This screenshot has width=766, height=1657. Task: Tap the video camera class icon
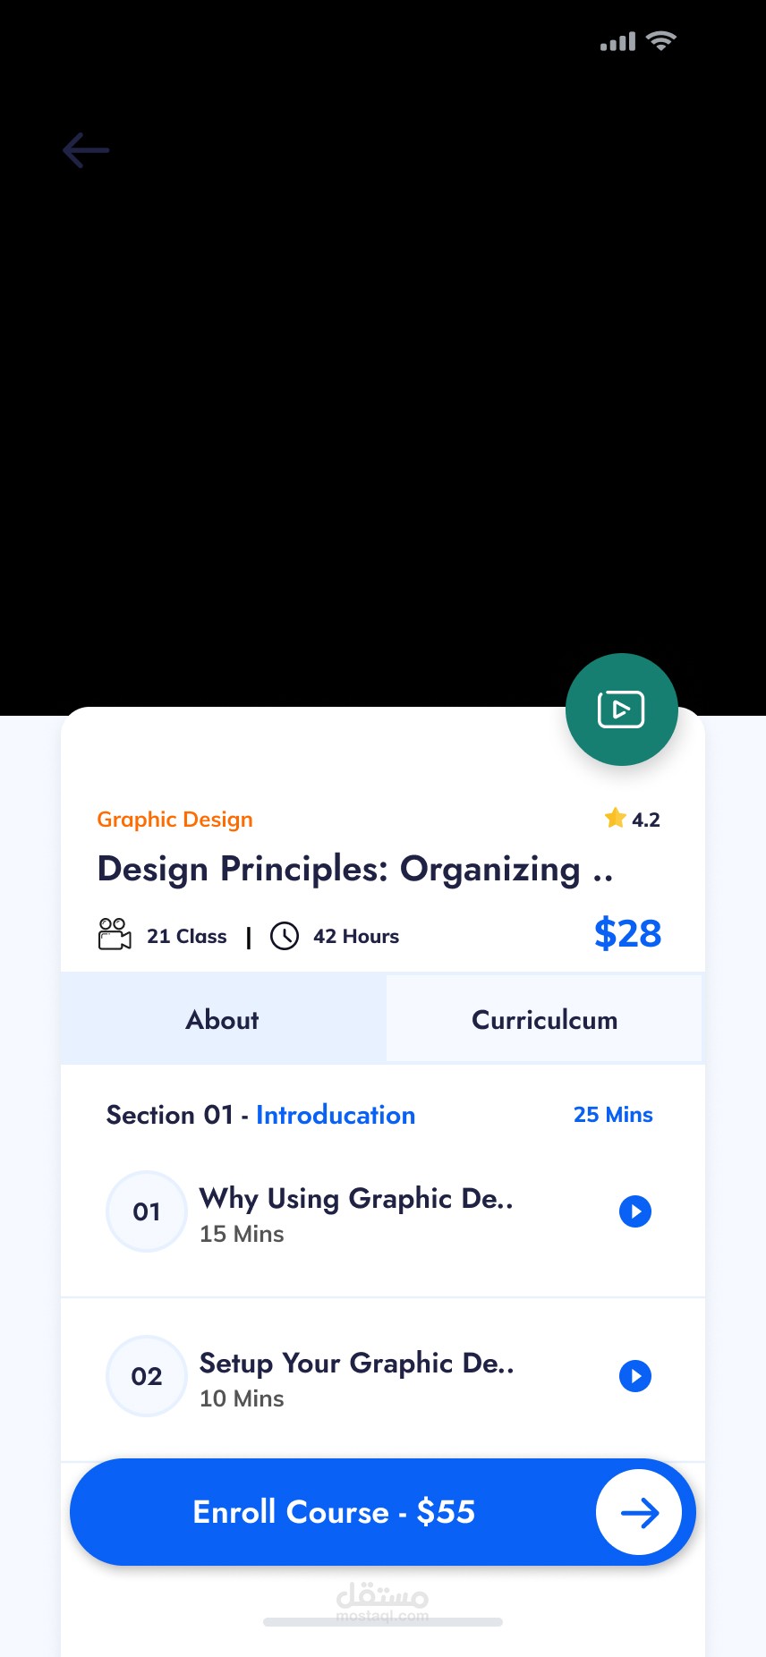pos(115,935)
